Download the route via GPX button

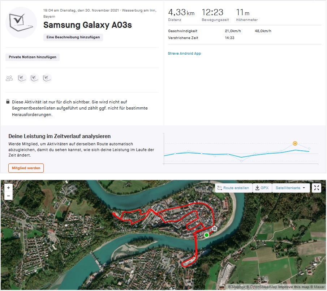click(x=262, y=188)
